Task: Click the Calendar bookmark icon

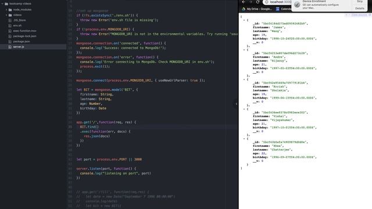Action: [278, 9]
